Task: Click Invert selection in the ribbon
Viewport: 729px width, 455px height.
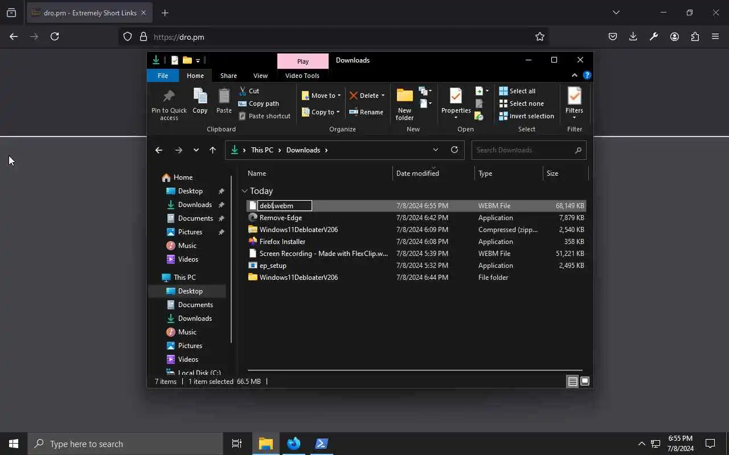Action: click(526, 116)
